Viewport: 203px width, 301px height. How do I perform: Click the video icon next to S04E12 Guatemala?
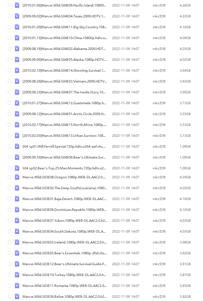(17, 103)
